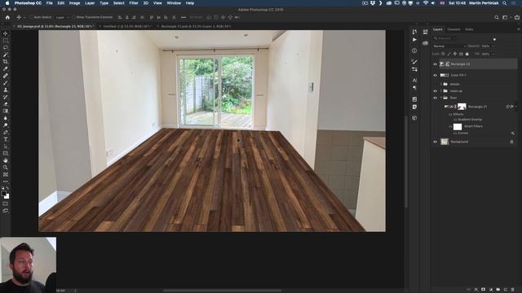Hide the Color Fill 1 layer
The image size is (522, 293).
[x=435, y=76]
